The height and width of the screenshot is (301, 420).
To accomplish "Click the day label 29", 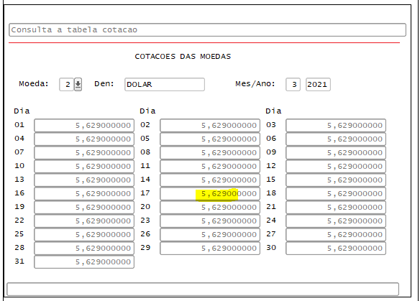I will tap(145, 248).
